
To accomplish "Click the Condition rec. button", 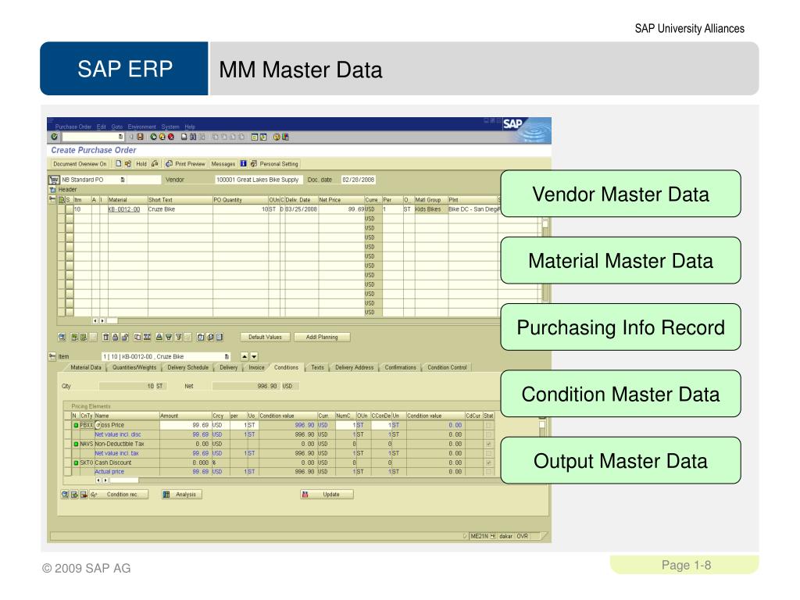I will 120,495.
